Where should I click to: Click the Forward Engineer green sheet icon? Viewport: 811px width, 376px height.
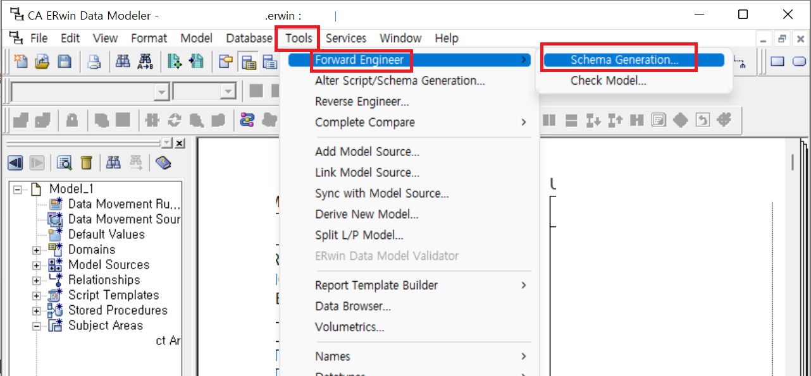[x=175, y=61]
